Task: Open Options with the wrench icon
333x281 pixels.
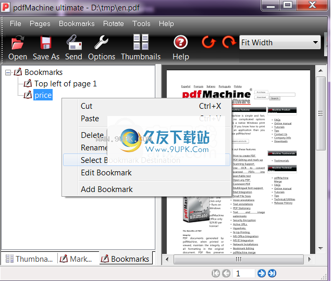Action: click(101, 43)
